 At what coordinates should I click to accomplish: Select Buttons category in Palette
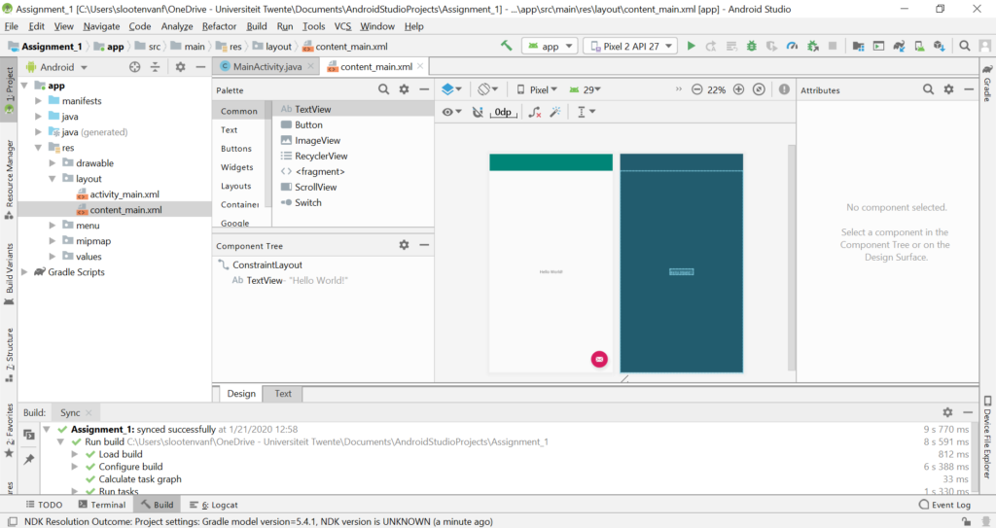click(236, 148)
